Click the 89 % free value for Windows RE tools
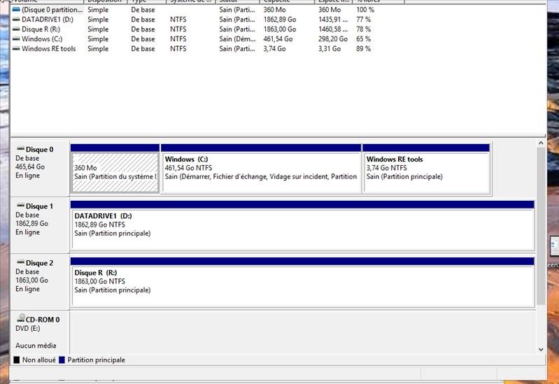 (363, 48)
